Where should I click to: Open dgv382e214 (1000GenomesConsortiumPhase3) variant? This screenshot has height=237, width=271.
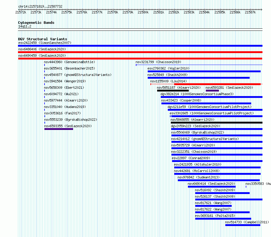point(197,94)
